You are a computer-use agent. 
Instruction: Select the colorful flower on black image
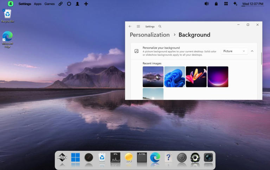click(196, 77)
